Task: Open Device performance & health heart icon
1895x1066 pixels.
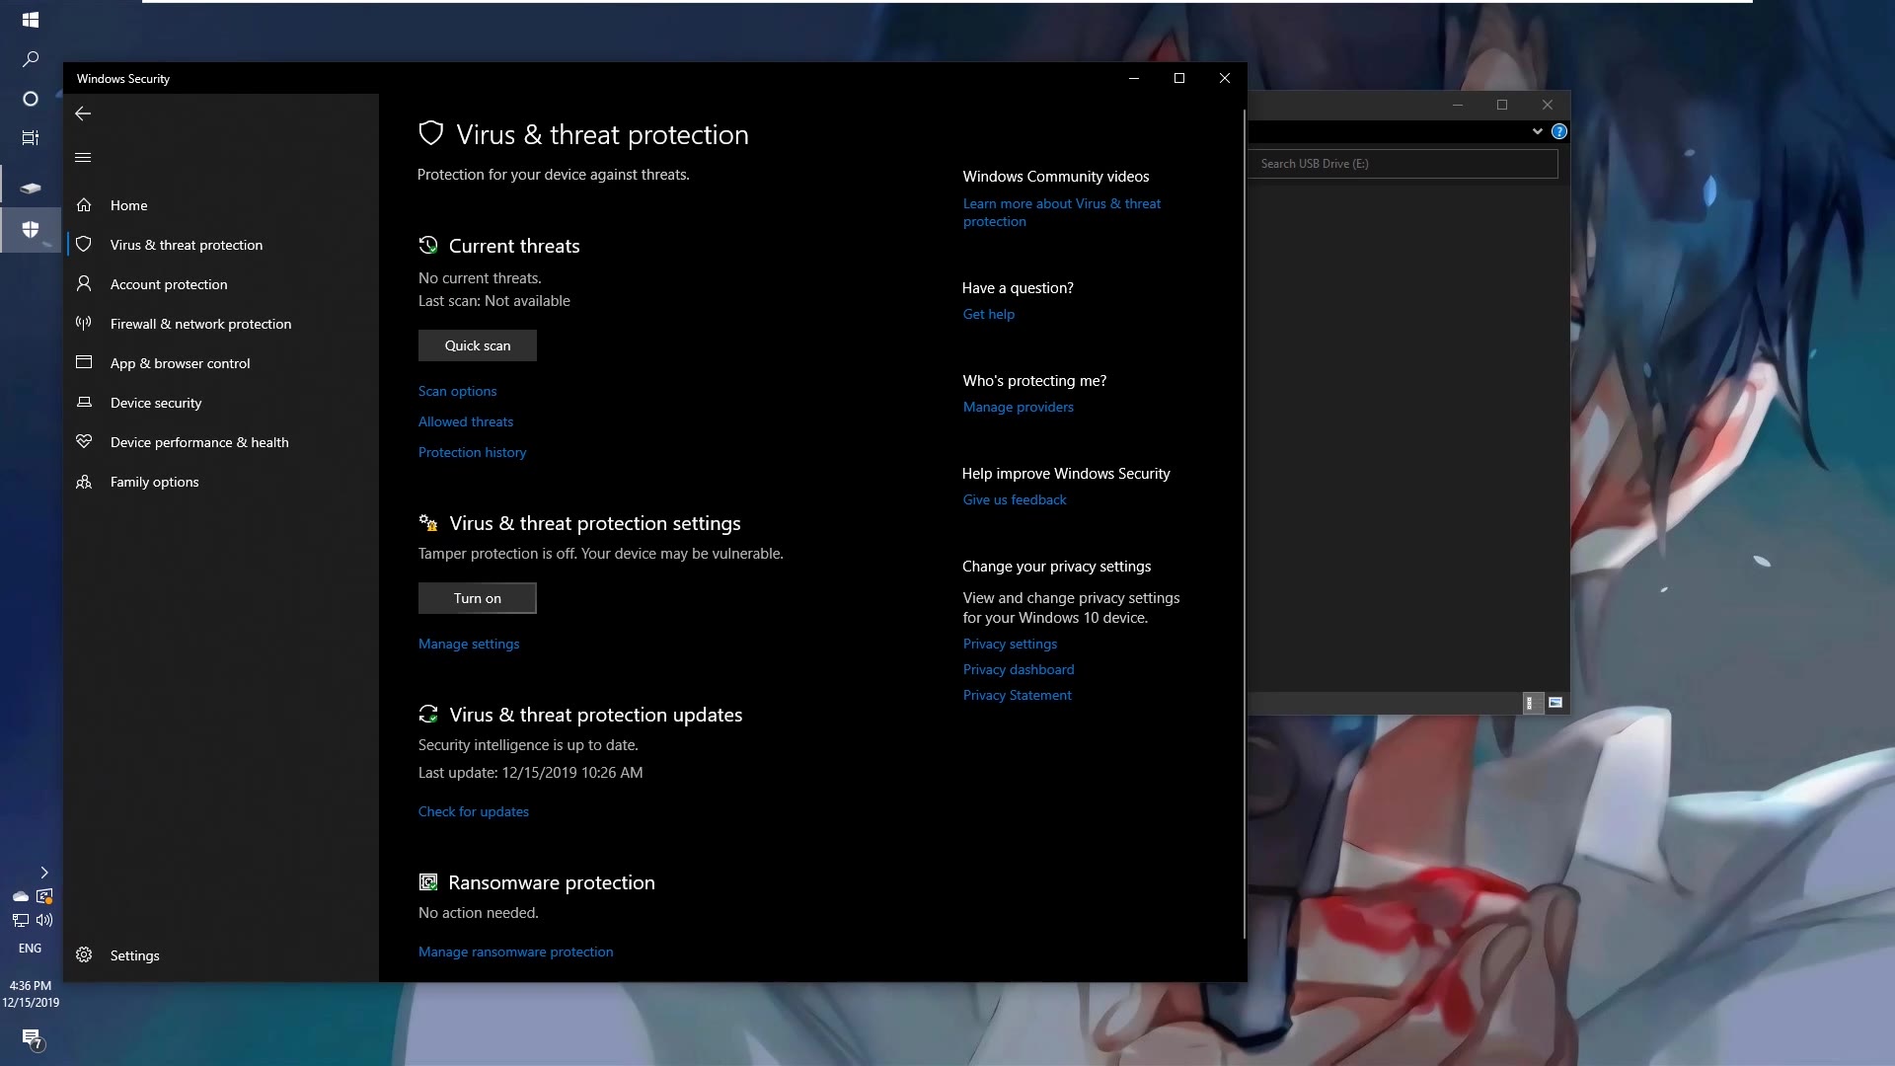Action: point(84,441)
